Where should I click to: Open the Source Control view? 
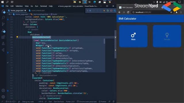pyautogui.click(x=3, y=24)
